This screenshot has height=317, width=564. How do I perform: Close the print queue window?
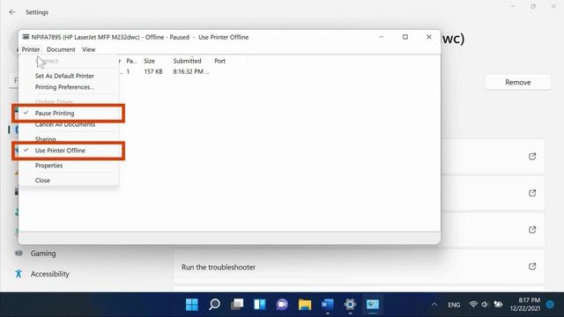click(x=429, y=37)
